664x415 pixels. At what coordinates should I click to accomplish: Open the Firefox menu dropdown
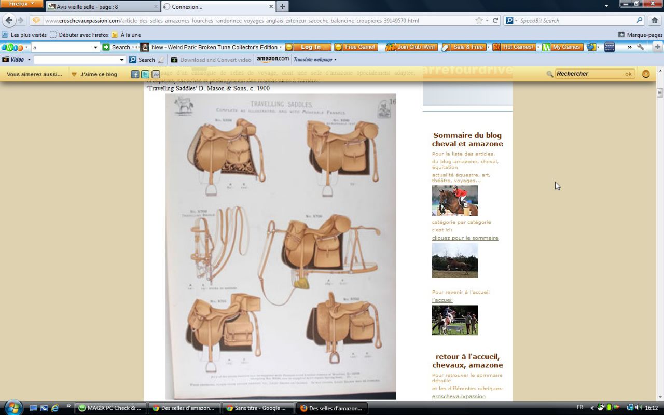[x=22, y=4]
